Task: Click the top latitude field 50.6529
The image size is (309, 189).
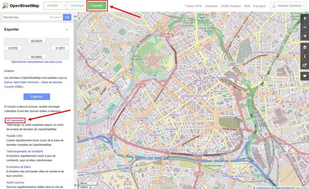Action: click(37, 41)
